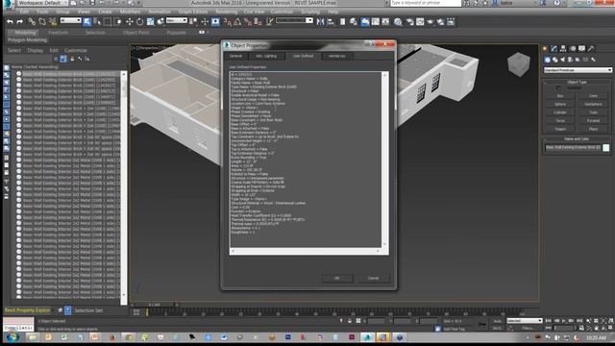Activate Bind to Space Warp tool
The image size is (615, 346).
pyautogui.click(x=53, y=22)
